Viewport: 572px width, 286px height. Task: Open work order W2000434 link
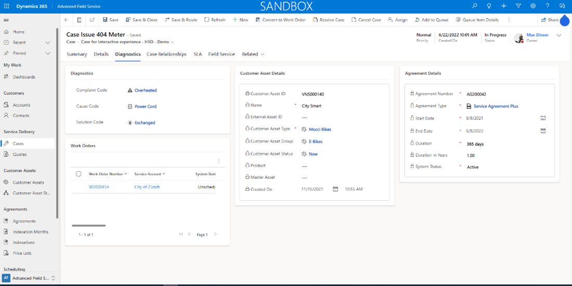point(99,187)
